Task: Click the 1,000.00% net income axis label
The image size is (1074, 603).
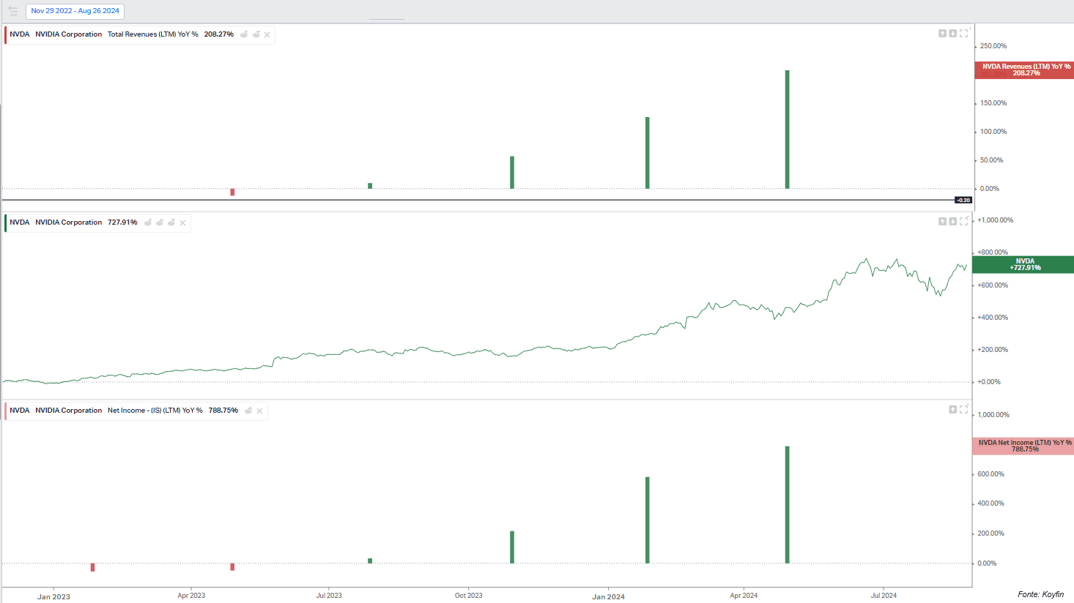Action: click(993, 415)
